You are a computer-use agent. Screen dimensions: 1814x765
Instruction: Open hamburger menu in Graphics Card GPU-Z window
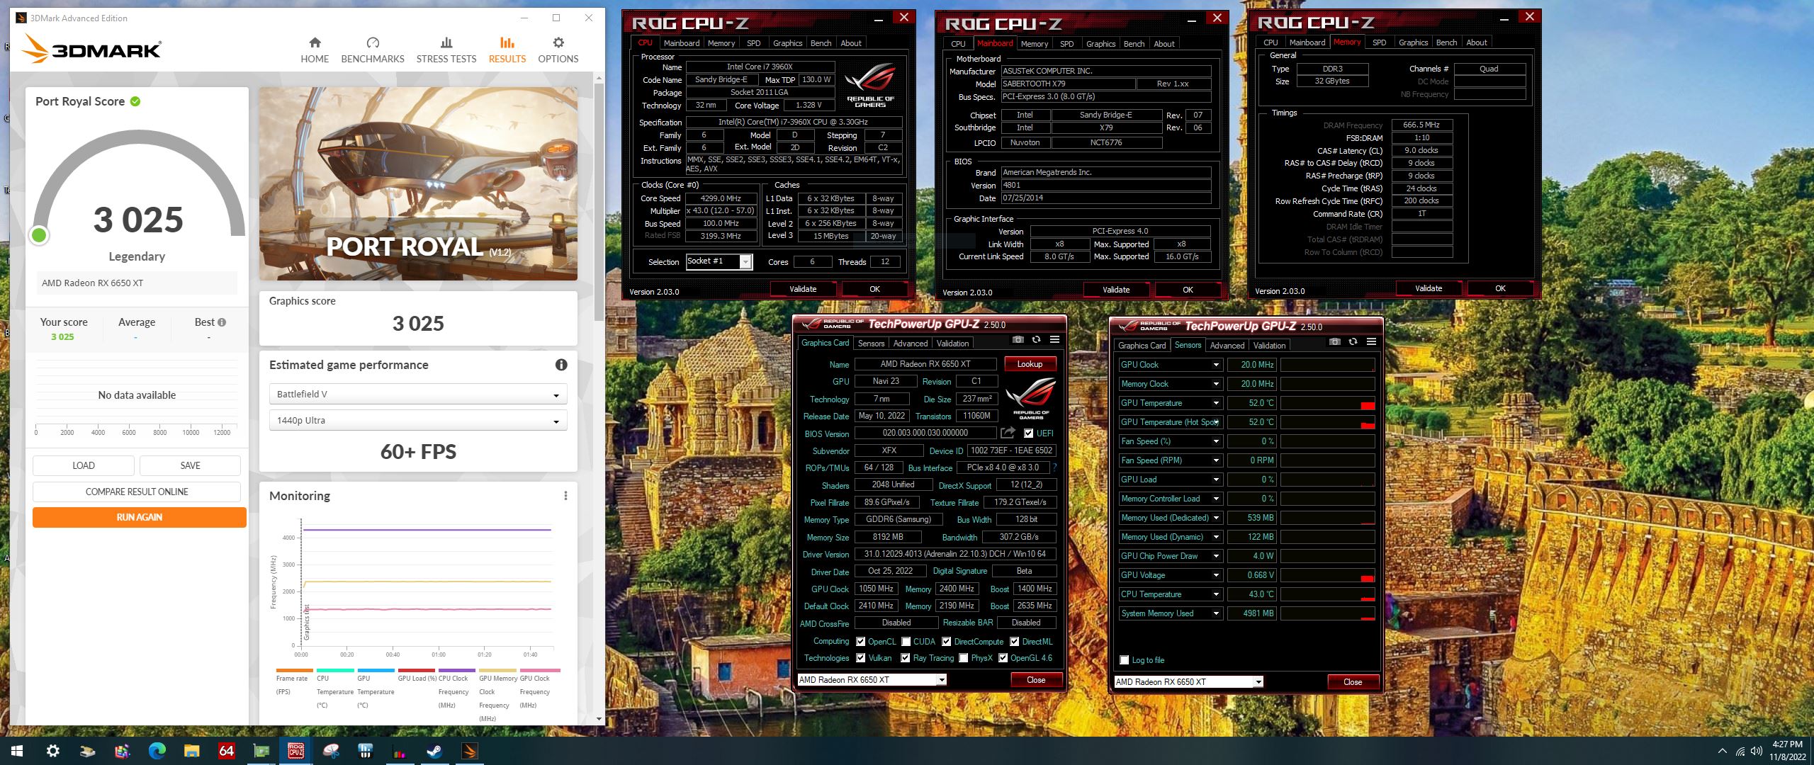click(1054, 340)
